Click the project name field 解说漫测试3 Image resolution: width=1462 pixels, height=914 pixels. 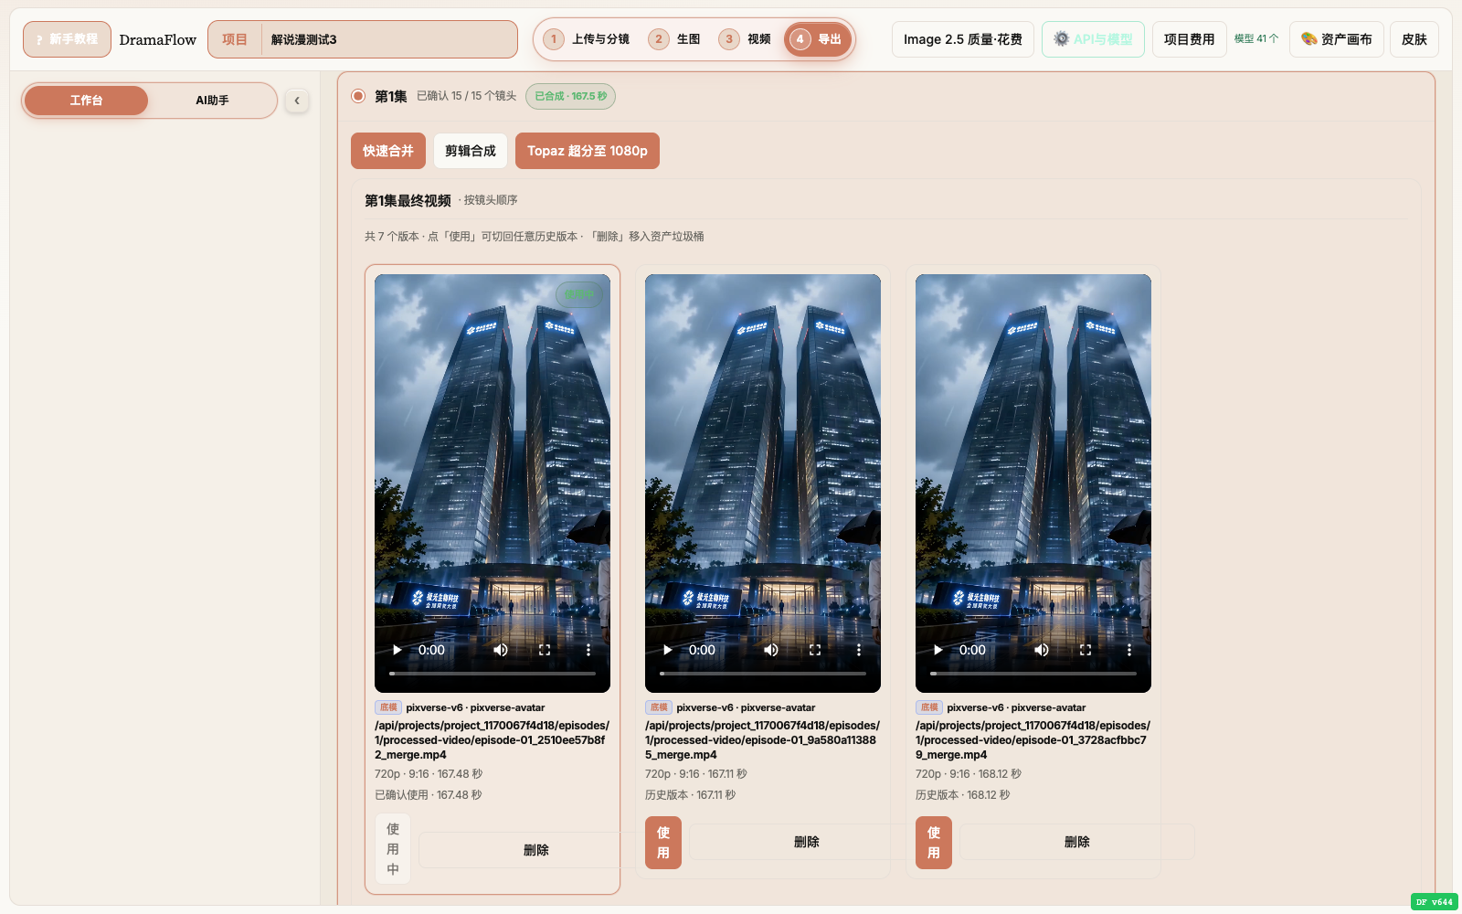pos(389,39)
